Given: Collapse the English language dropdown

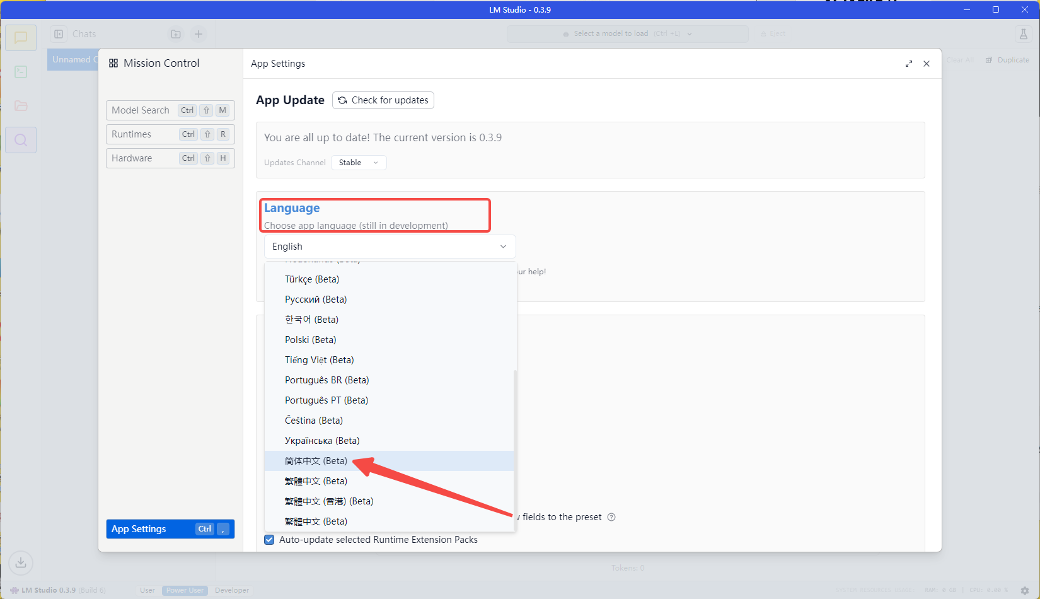Looking at the screenshot, I should tap(390, 247).
